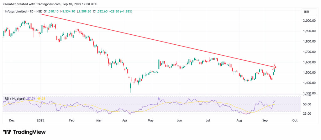Click the 1,600.00 price axis label
The width and height of the screenshot is (321, 140).
click(309, 62)
